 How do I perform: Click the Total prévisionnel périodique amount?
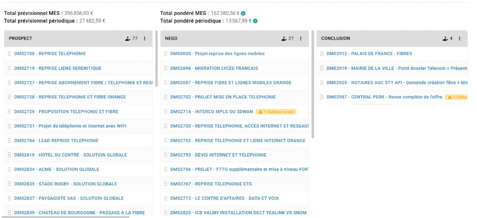(92, 21)
